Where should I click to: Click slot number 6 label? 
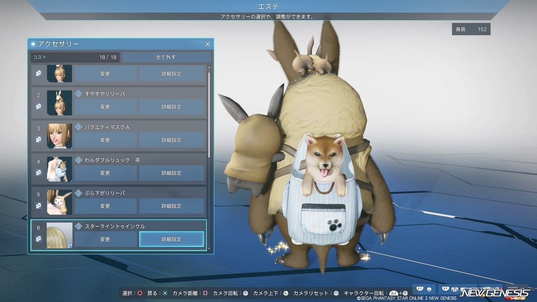[38, 227]
